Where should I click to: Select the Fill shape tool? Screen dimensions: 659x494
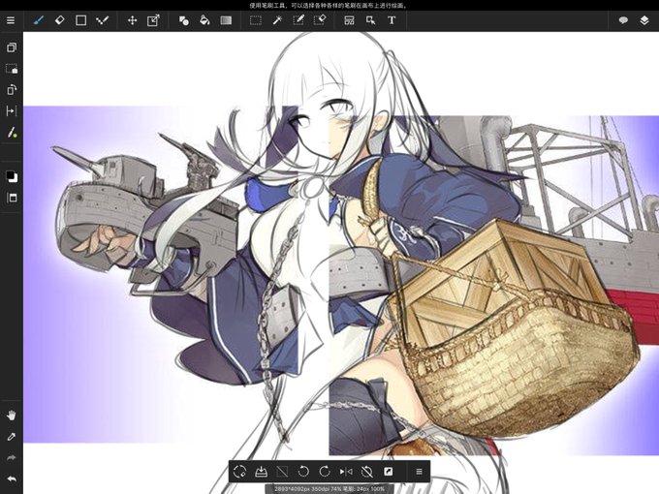tap(184, 20)
